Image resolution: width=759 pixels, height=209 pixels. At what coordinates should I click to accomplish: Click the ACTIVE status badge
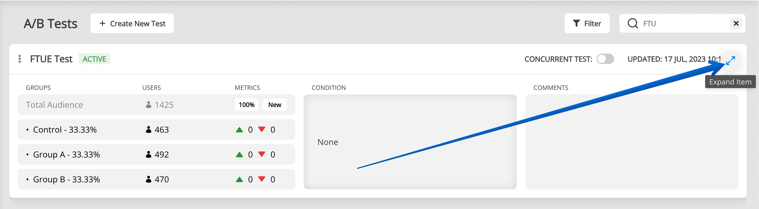click(94, 59)
